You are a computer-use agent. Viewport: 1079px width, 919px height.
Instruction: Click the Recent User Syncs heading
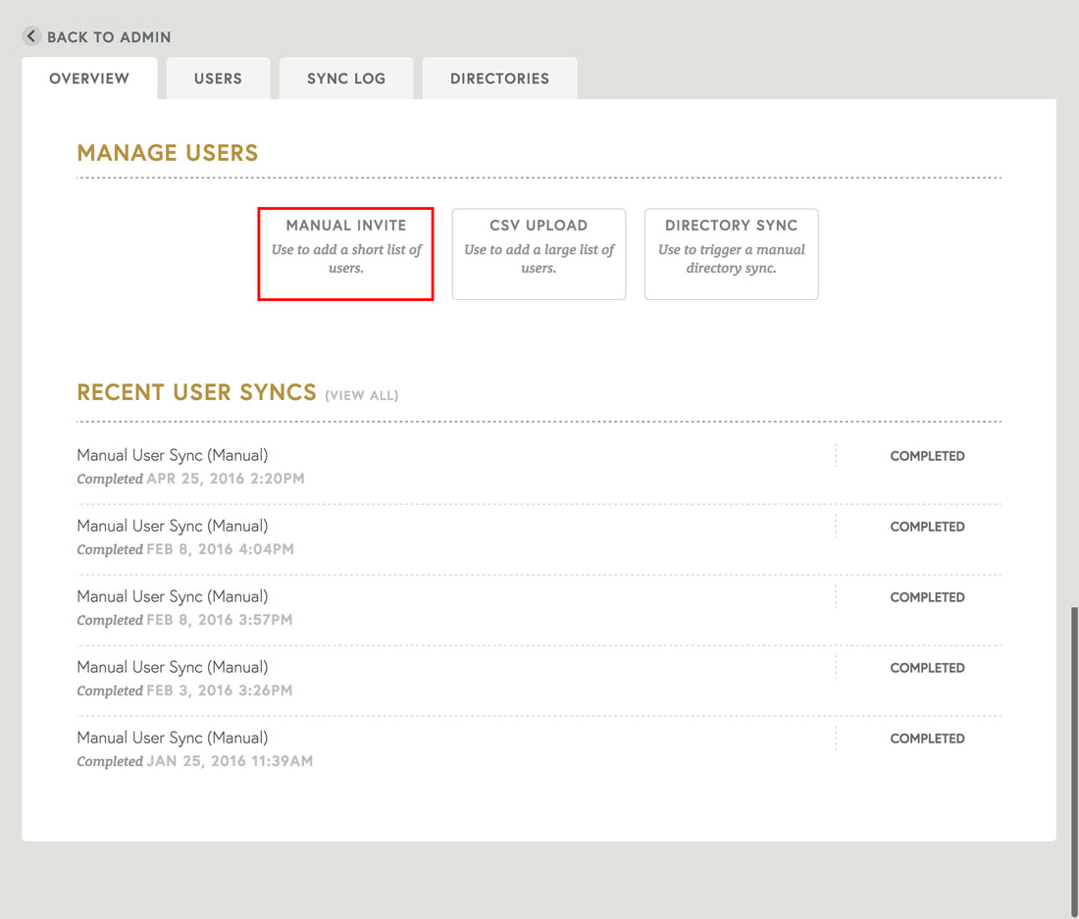[196, 391]
